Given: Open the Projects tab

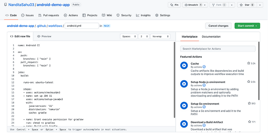Looking at the screenshot, I should [90, 15].
